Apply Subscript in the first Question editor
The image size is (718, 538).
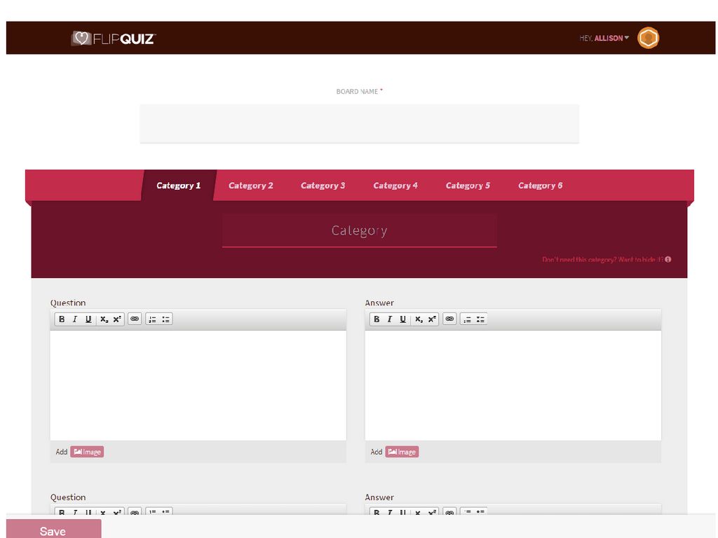[x=104, y=319]
